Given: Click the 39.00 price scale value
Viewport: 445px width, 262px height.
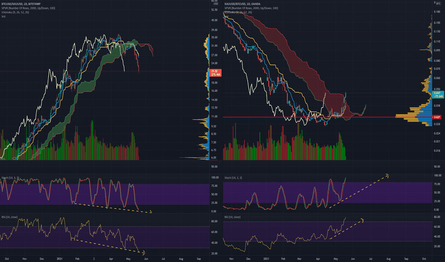Looking at the screenshot, I should tap(214, 30).
